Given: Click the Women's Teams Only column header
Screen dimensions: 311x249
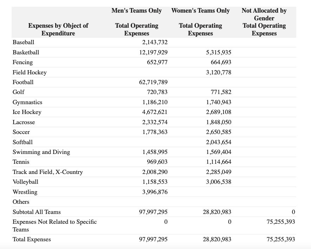Looking at the screenshot, I should point(200,11).
